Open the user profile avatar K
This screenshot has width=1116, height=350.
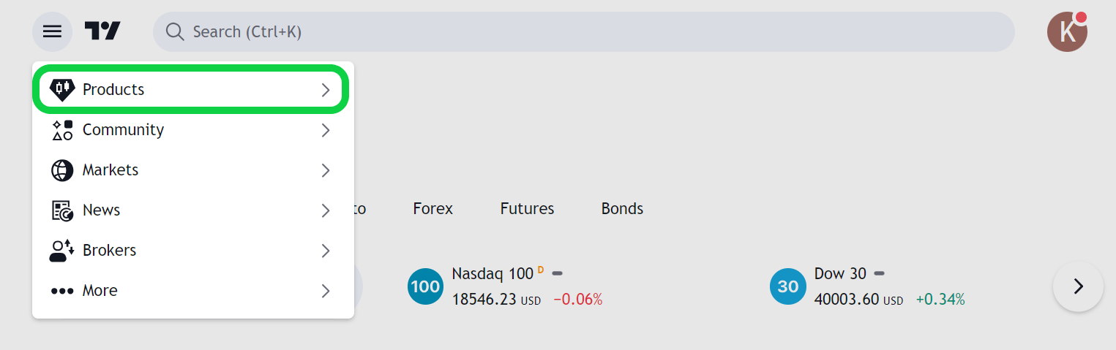(1067, 31)
